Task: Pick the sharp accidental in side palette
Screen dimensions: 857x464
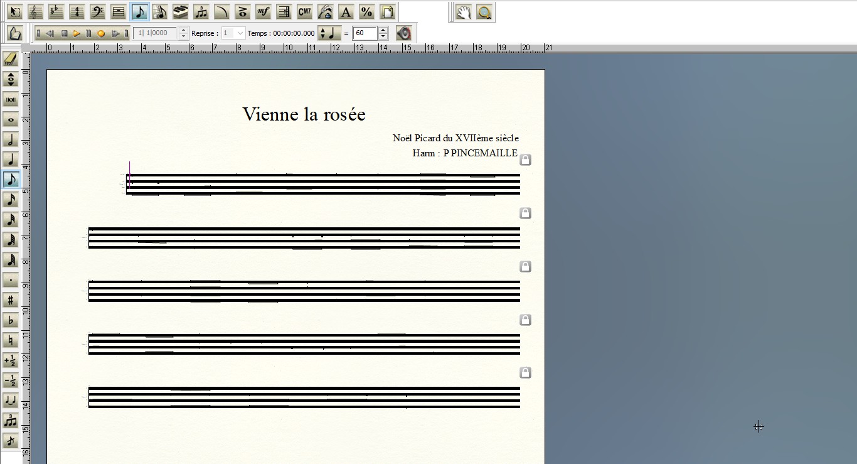Action: pyautogui.click(x=10, y=300)
